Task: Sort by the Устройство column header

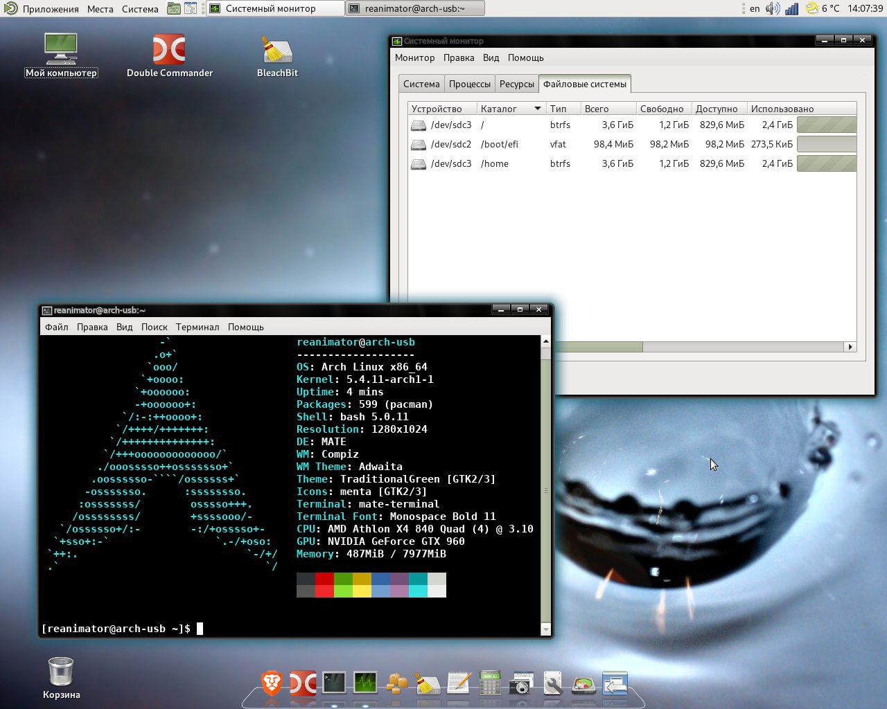Action: [442, 109]
